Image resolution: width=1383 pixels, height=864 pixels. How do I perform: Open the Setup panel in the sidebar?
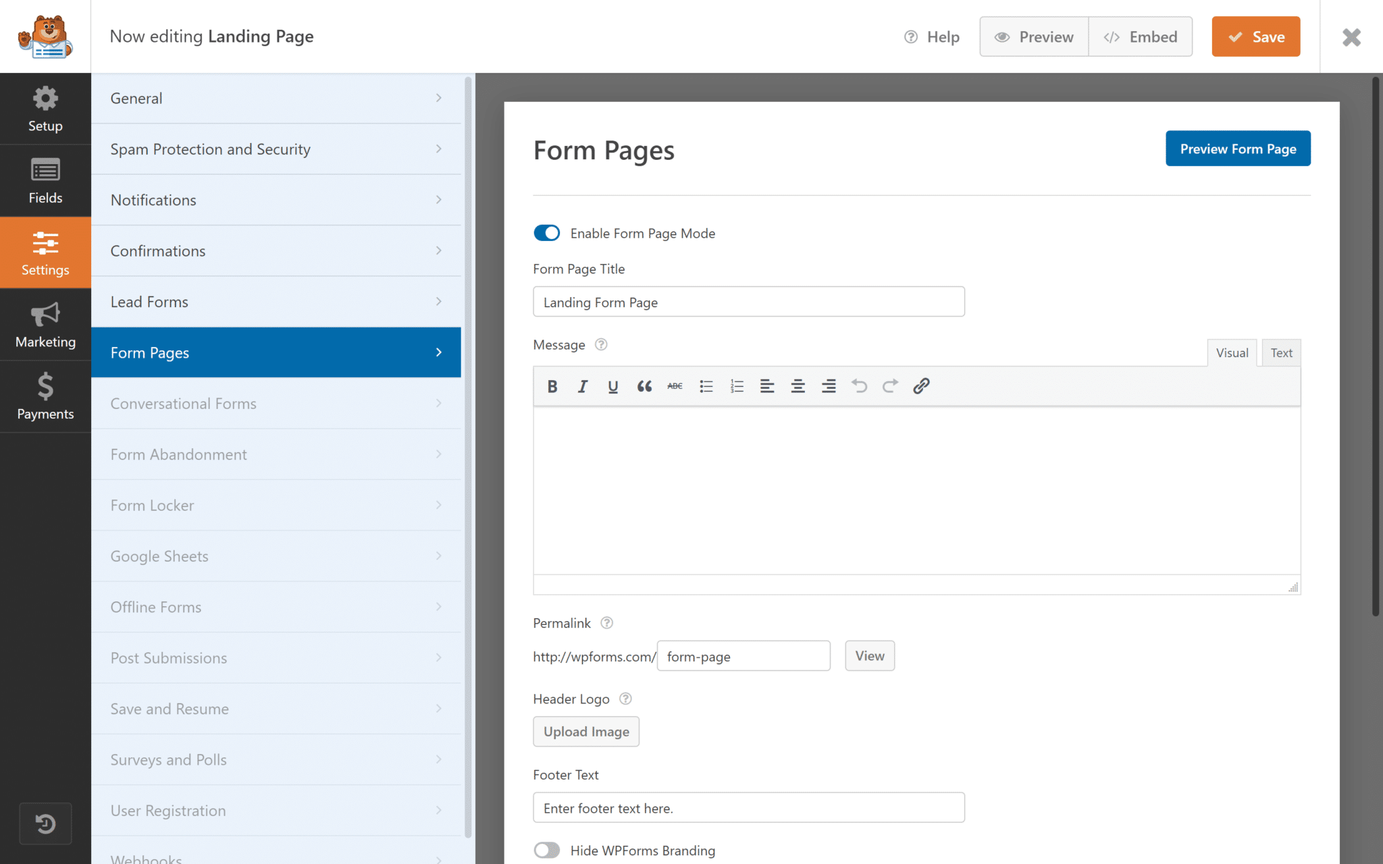45,108
